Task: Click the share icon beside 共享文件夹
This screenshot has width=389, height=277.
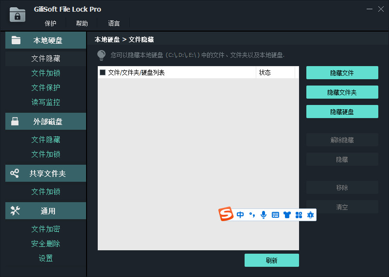Action: [x=15, y=173]
